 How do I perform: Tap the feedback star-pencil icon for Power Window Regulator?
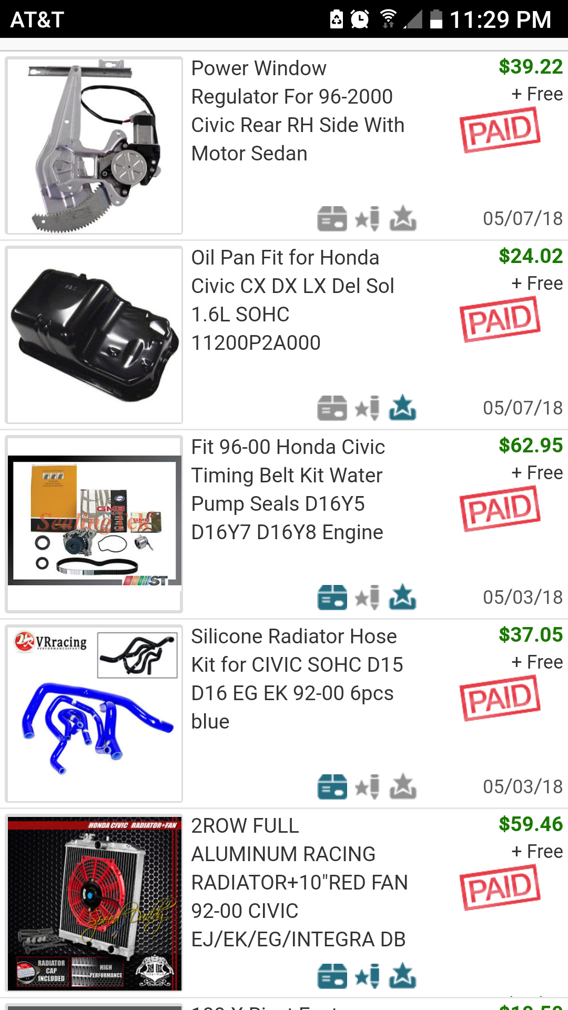367,218
